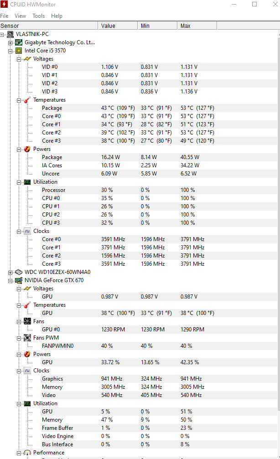
Task: Open the File menu
Action: coord(4,16)
